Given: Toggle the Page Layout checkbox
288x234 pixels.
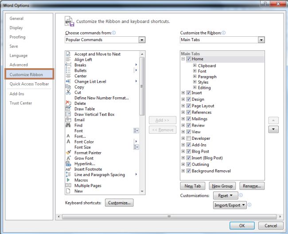Looking at the screenshot, I should (188, 106).
